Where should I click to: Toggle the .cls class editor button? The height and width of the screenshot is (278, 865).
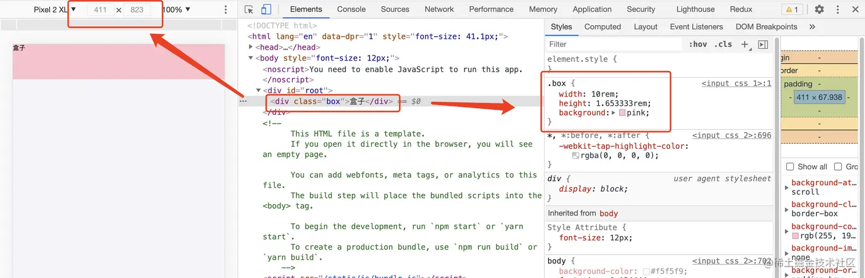[723, 44]
